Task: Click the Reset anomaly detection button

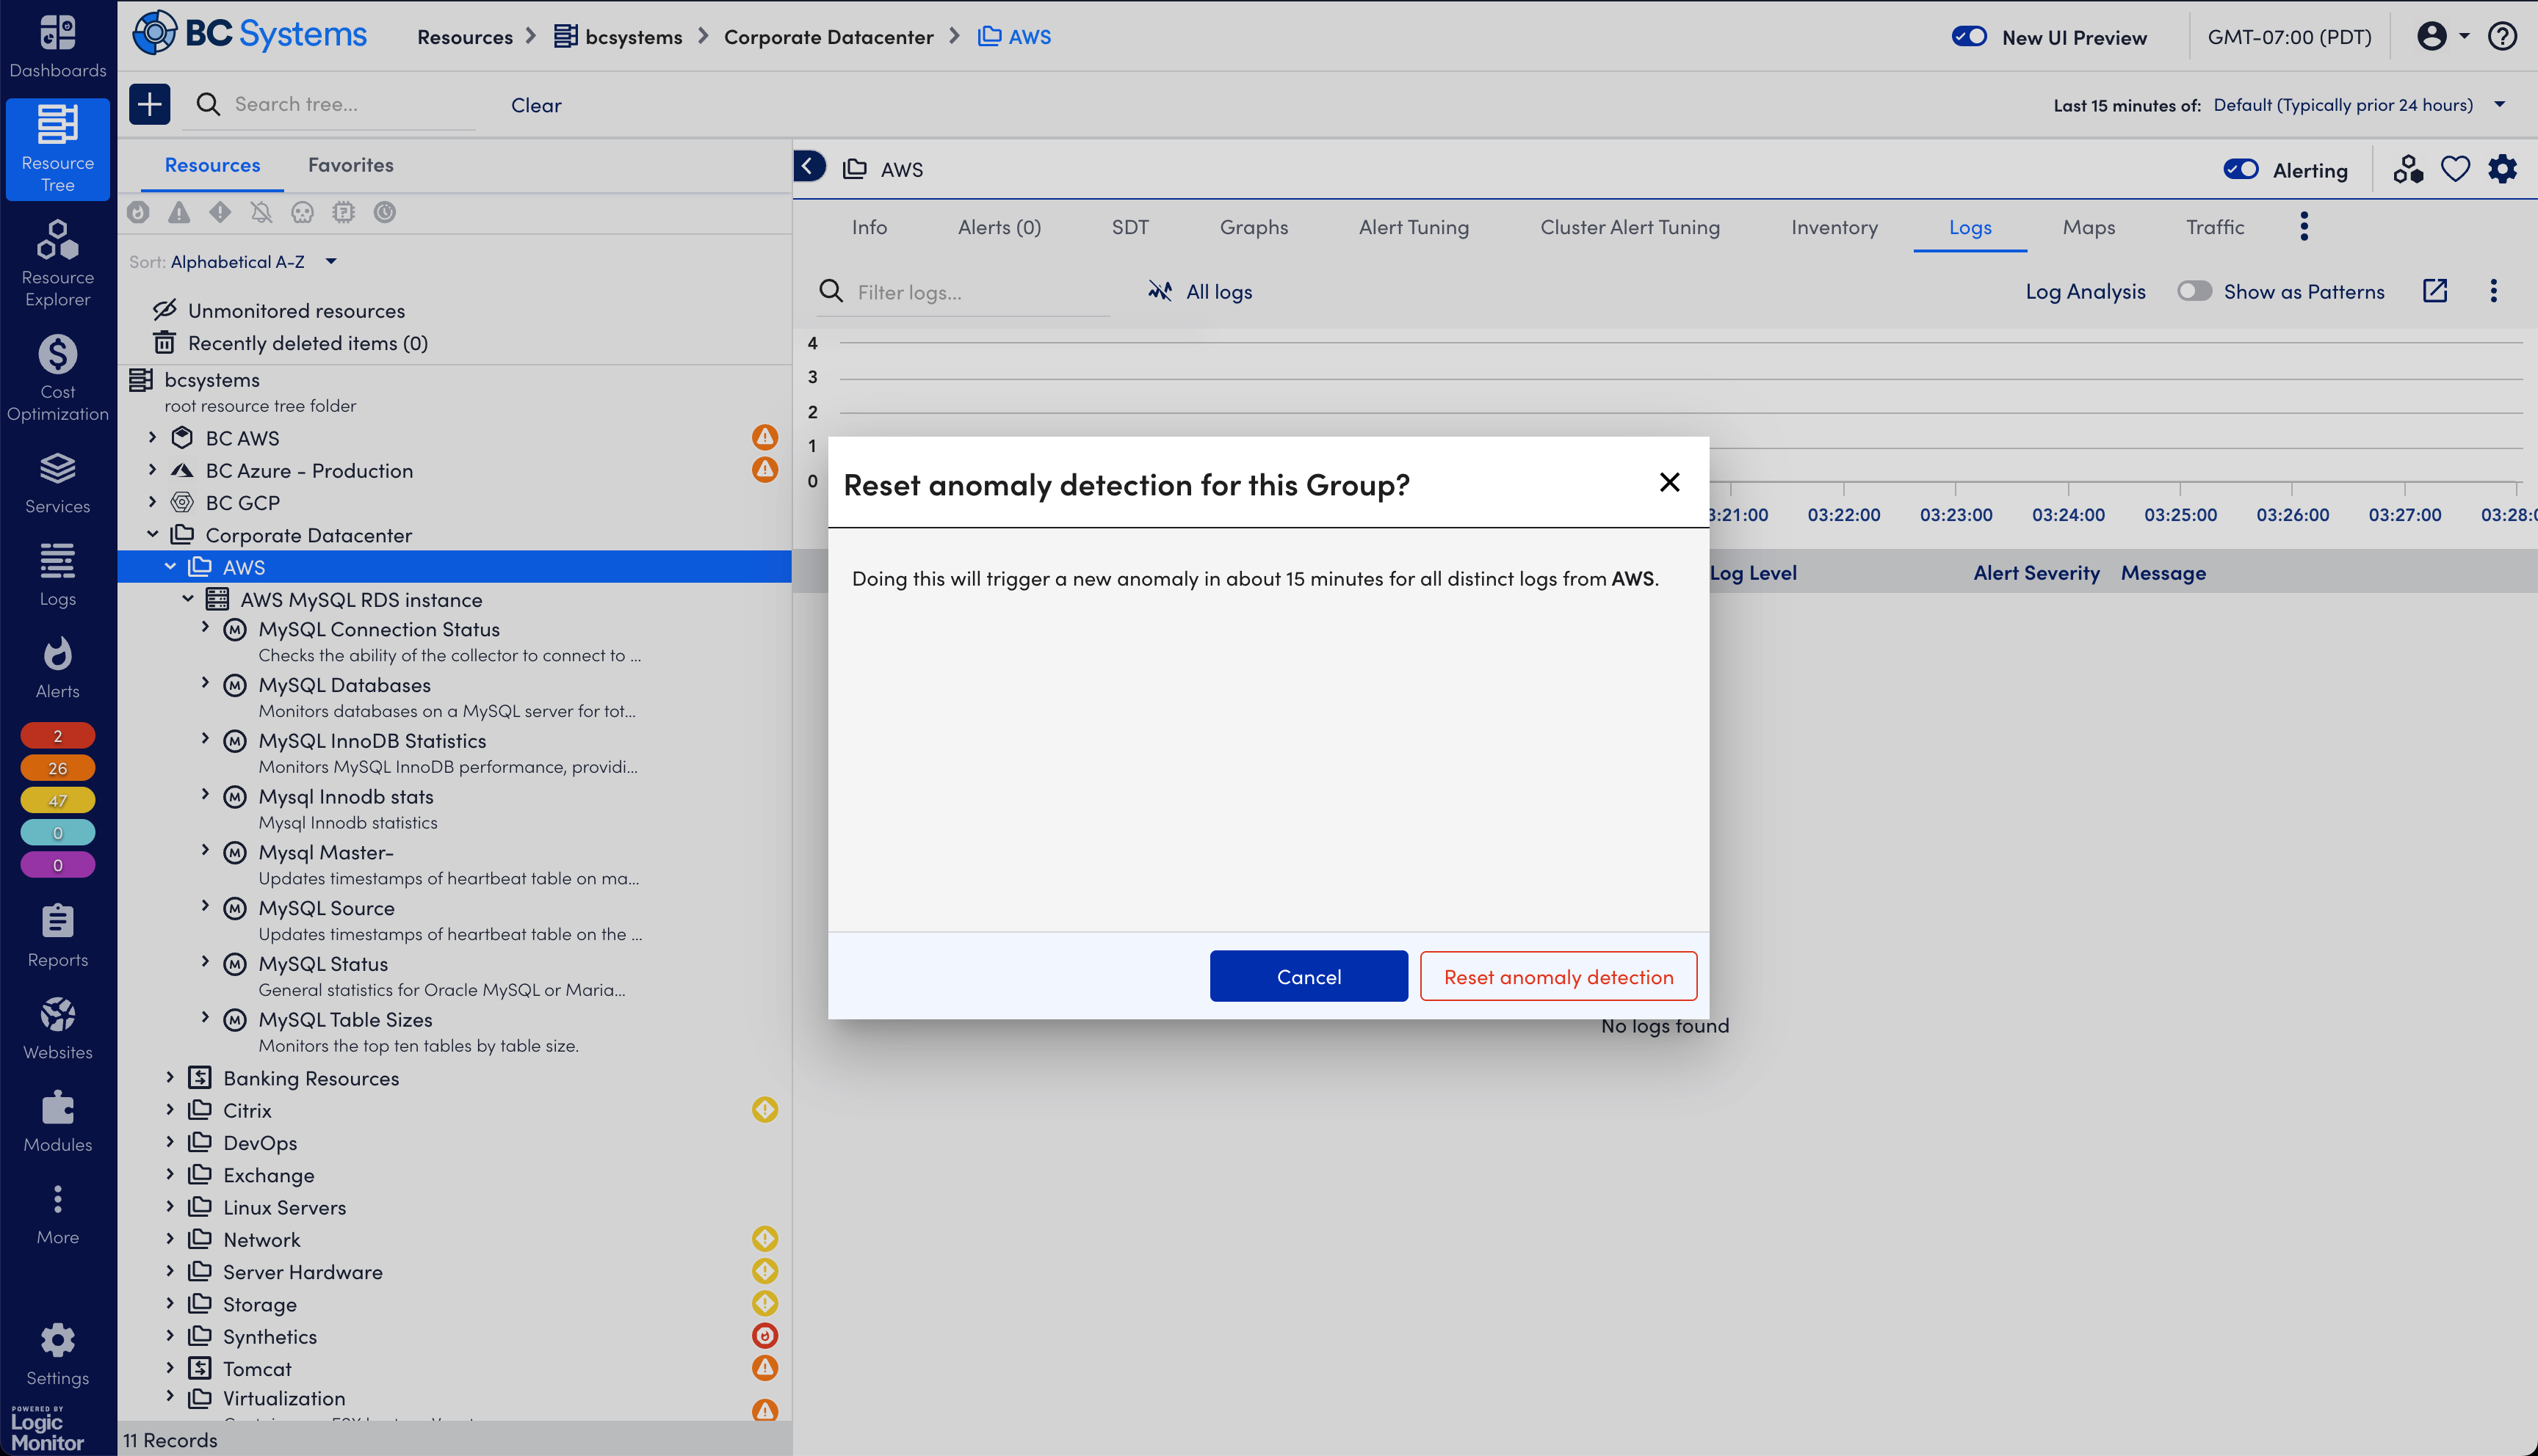Action: pos(1558,976)
